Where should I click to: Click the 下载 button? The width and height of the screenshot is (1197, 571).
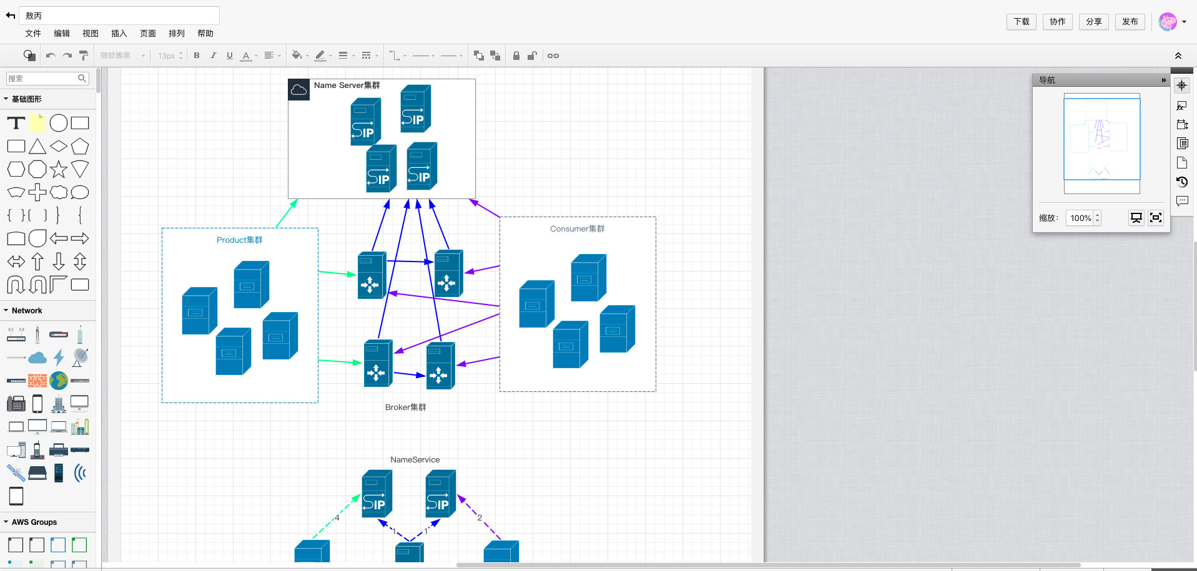1021,22
